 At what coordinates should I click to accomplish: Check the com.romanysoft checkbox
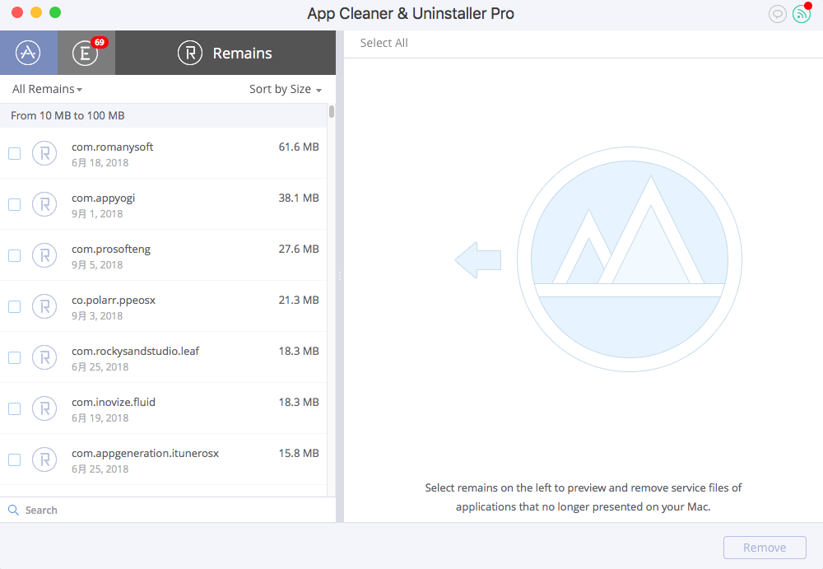15,153
